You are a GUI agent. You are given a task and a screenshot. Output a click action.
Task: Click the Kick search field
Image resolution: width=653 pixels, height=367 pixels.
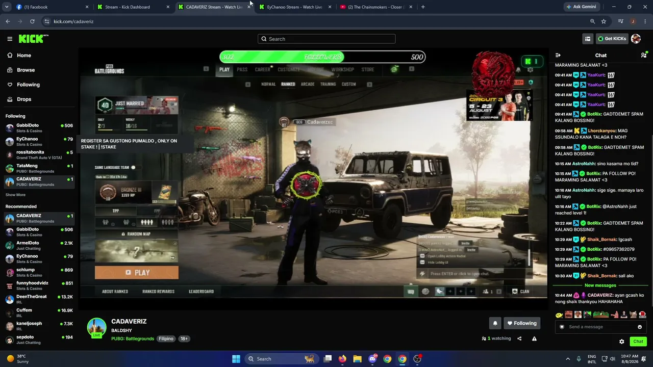326,39
